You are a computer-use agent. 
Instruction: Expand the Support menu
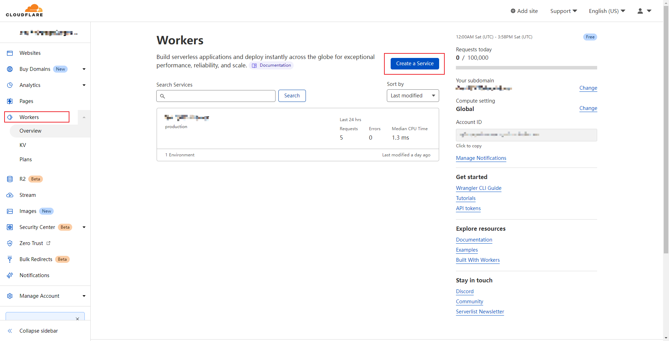pos(563,11)
